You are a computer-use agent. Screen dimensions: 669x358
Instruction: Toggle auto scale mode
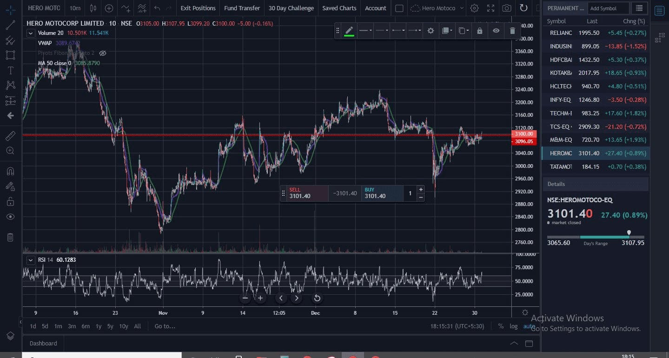(x=529, y=326)
